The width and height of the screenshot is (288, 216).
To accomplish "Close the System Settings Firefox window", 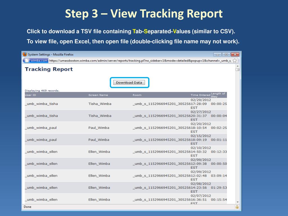I will pos(235,55).
